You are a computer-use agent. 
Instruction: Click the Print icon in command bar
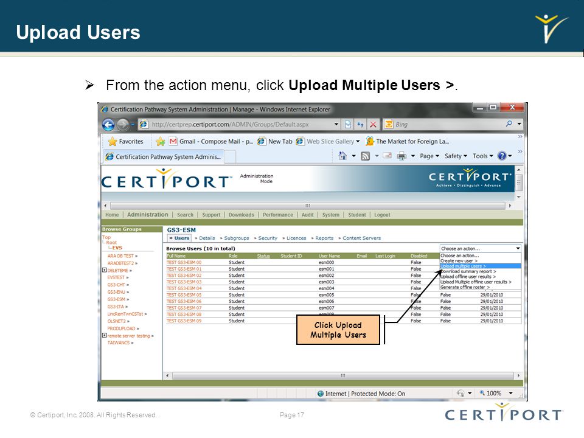pos(401,156)
